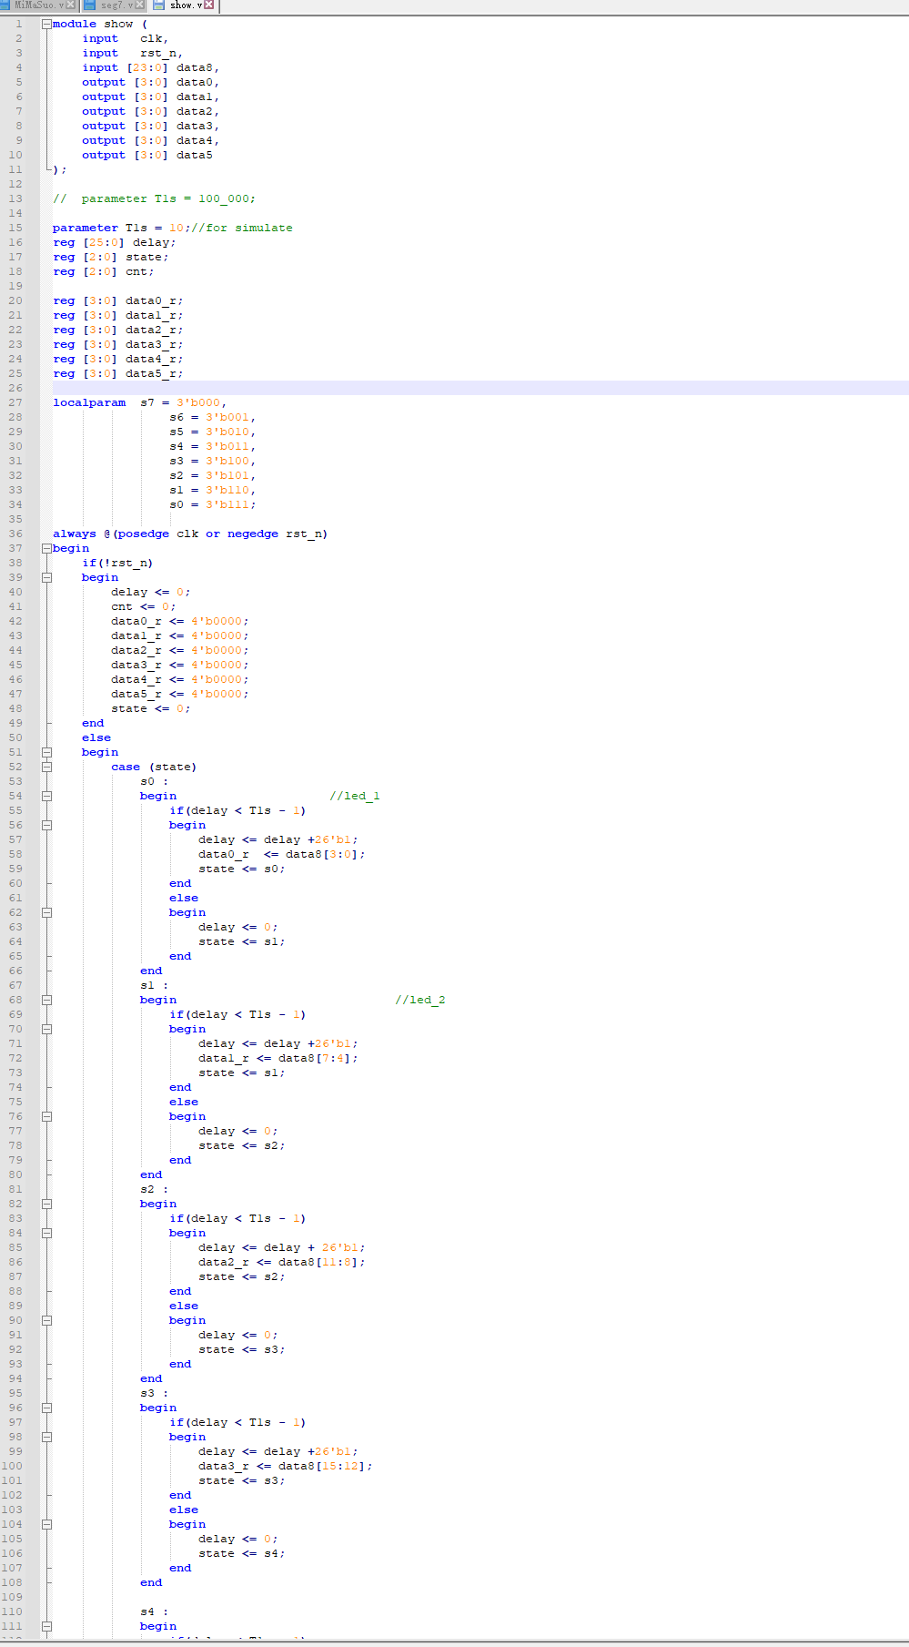Close the seg7.v tab
909x1647 pixels.
click(x=140, y=5)
